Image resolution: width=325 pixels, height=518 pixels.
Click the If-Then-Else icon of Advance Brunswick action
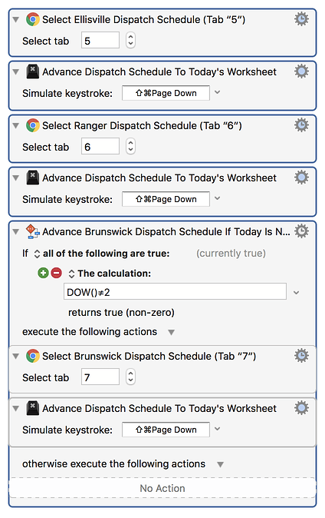tap(33, 231)
